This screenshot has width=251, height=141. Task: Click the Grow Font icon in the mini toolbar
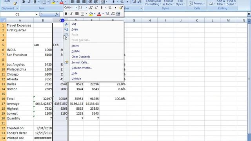pos(91,7)
